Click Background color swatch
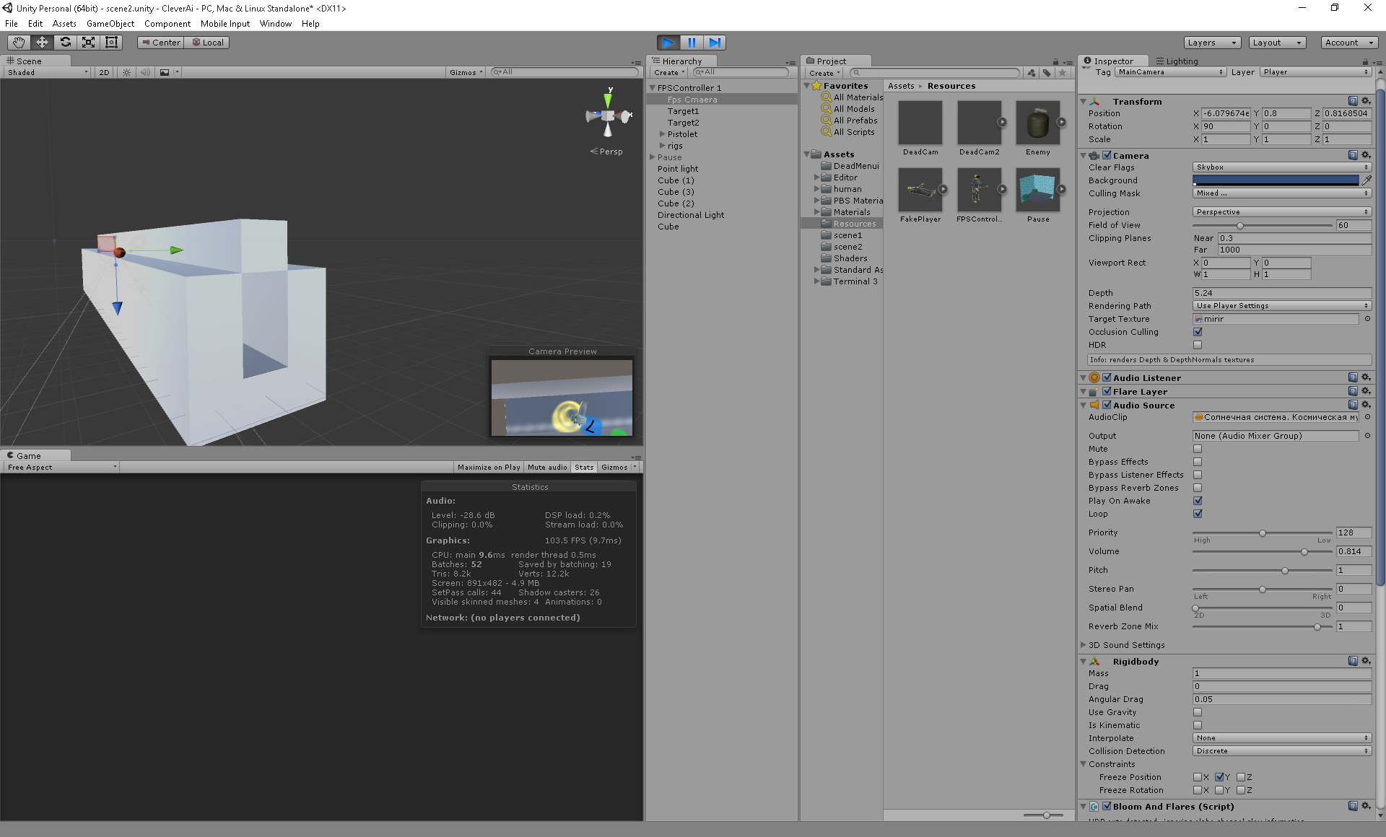 coord(1276,180)
